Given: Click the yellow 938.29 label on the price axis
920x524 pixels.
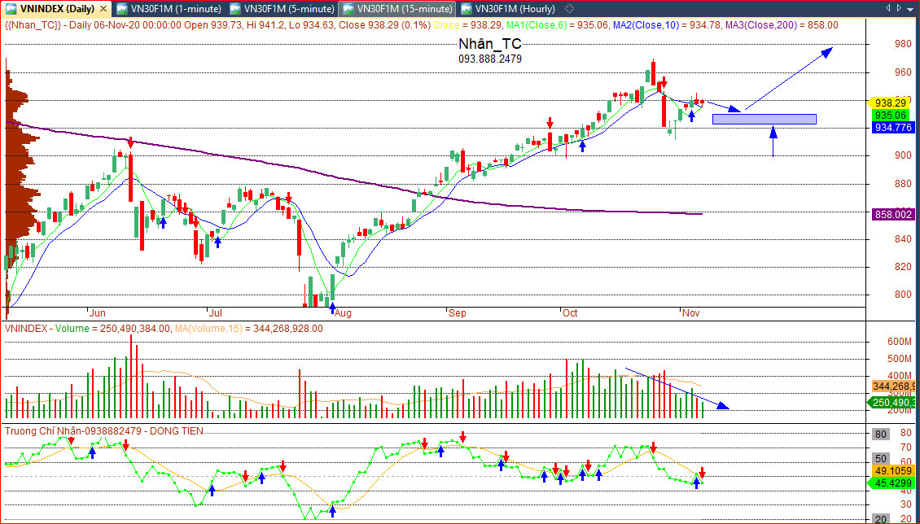Looking at the screenshot, I should pyautogui.click(x=889, y=102).
